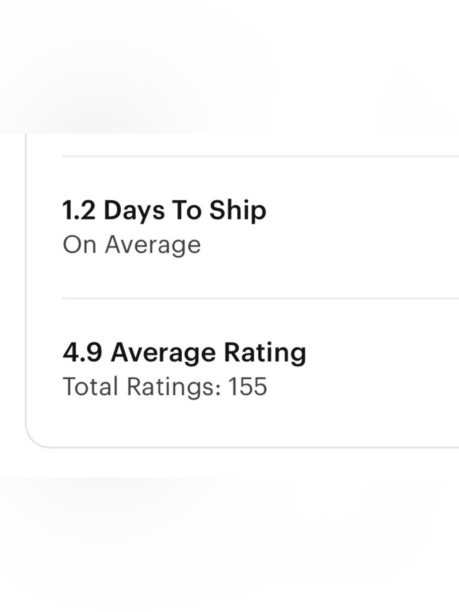
Task: Click the "1.2 Days To Ship" heading
Action: click(x=164, y=211)
